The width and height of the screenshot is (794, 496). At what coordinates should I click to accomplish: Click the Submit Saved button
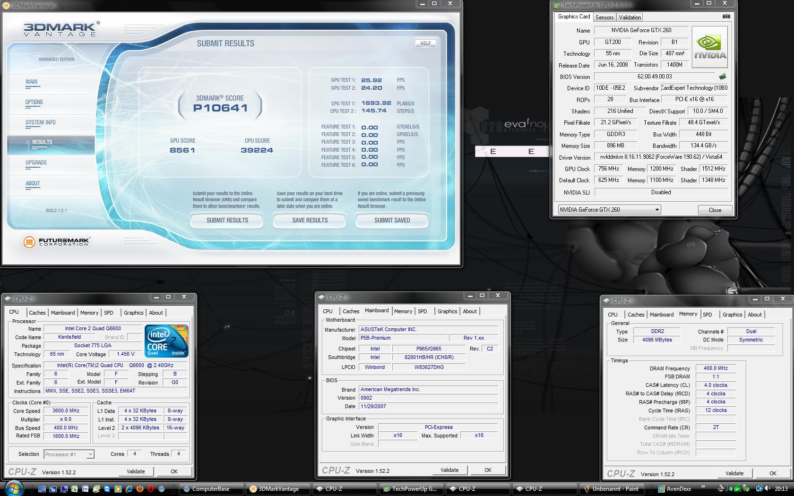pyautogui.click(x=392, y=220)
